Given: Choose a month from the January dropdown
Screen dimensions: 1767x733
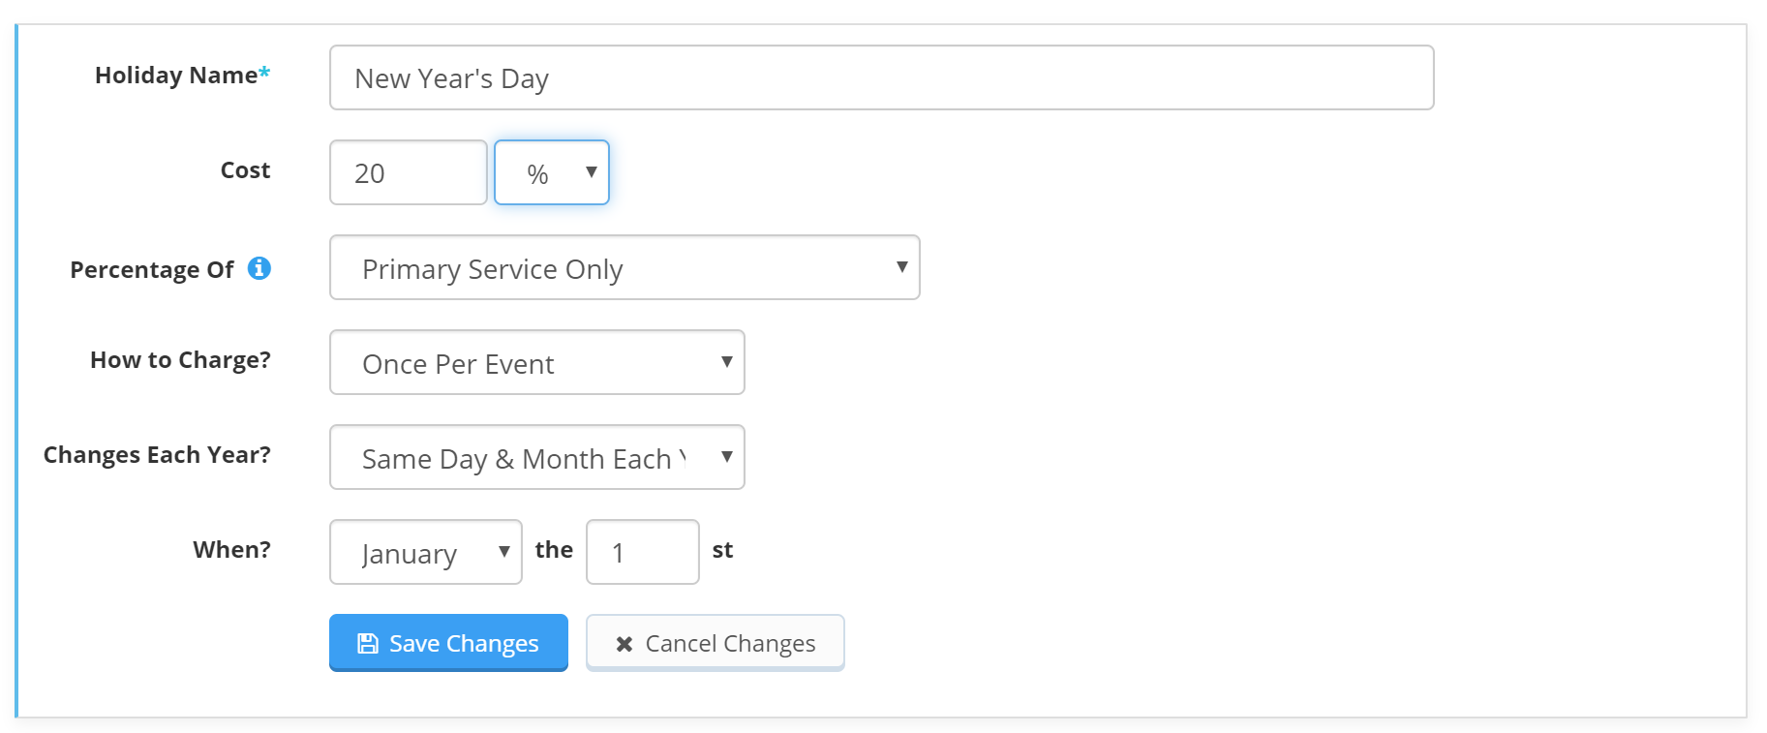Looking at the screenshot, I should (425, 552).
